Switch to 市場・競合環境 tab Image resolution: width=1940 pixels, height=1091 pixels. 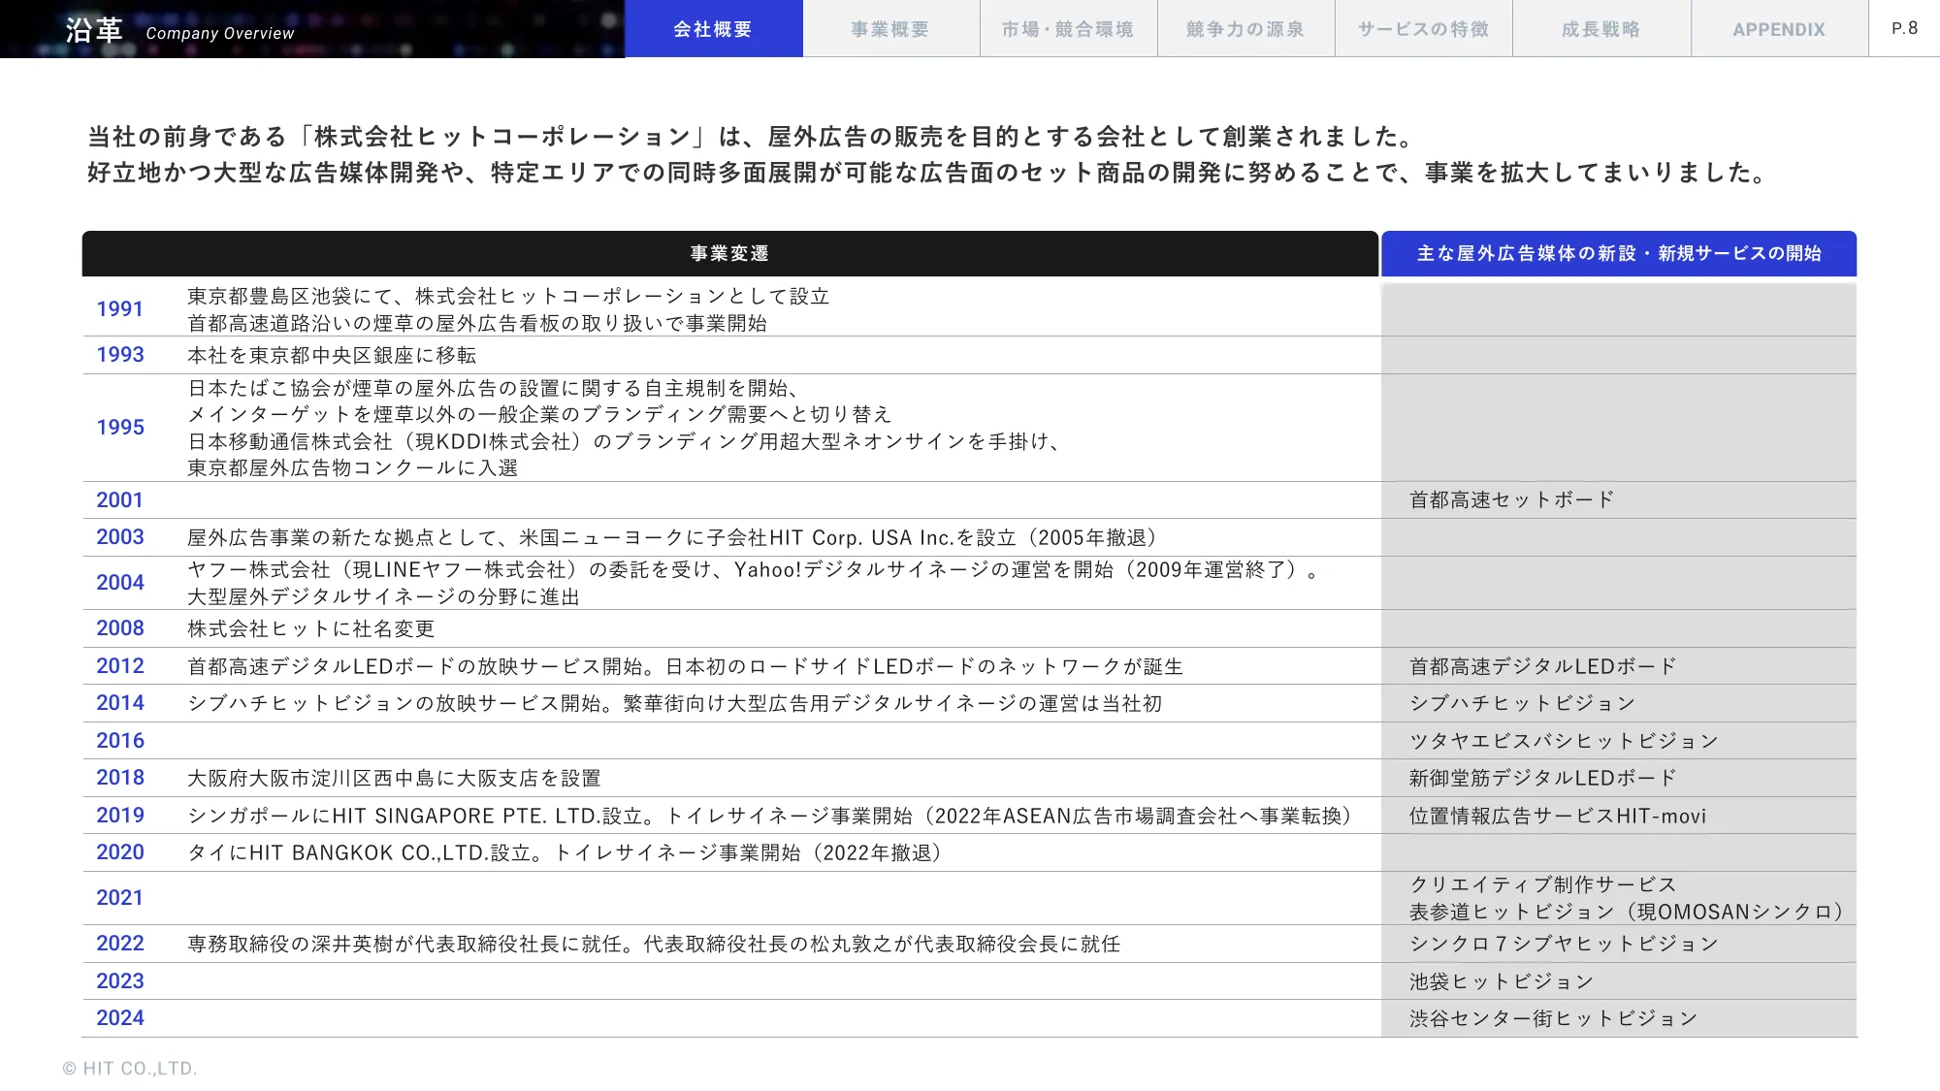[x=1068, y=29]
